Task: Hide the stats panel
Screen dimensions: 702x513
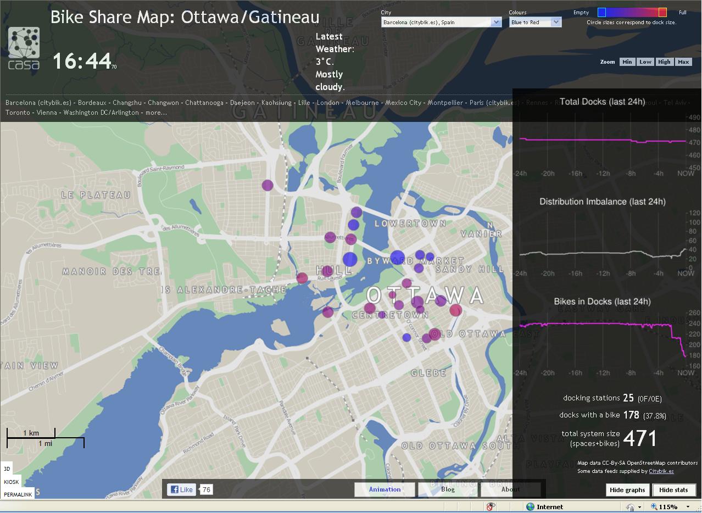Action: (674, 489)
